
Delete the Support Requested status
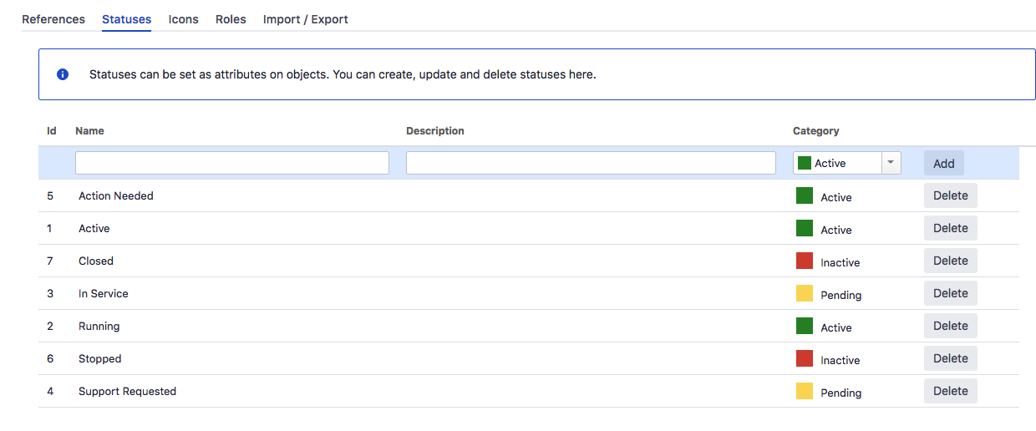click(x=951, y=391)
